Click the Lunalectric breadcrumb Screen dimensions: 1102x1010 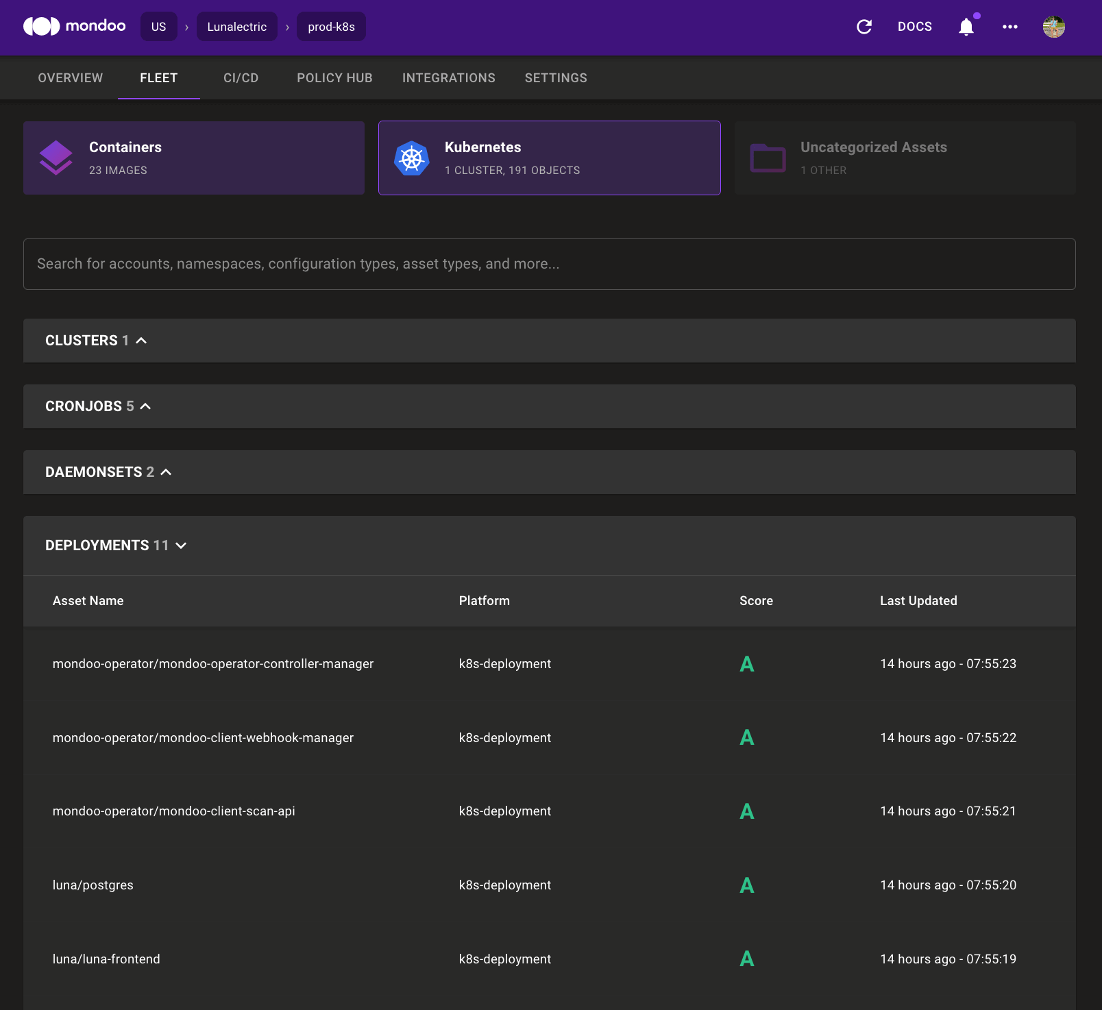click(x=236, y=27)
